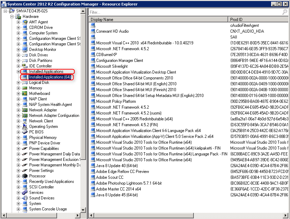Select the Disk Partitions tree item
This screenshot has width=290, height=219.
(41, 61)
